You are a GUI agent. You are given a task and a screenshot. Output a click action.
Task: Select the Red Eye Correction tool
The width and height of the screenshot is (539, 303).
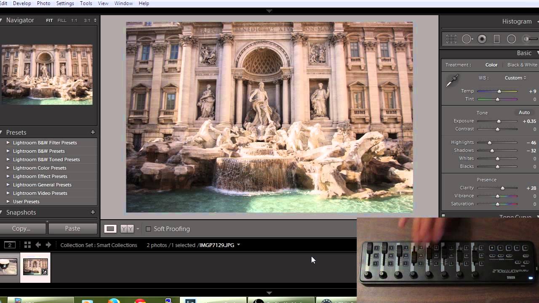pyautogui.click(x=482, y=39)
